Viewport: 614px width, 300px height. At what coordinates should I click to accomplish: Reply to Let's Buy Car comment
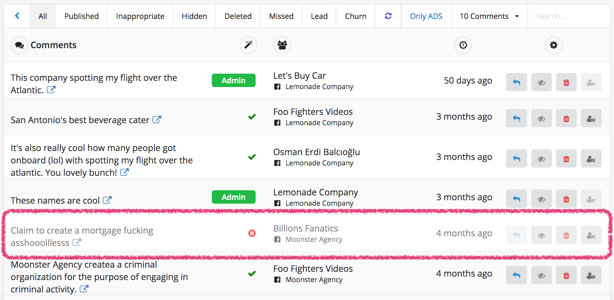click(x=516, y=82)
